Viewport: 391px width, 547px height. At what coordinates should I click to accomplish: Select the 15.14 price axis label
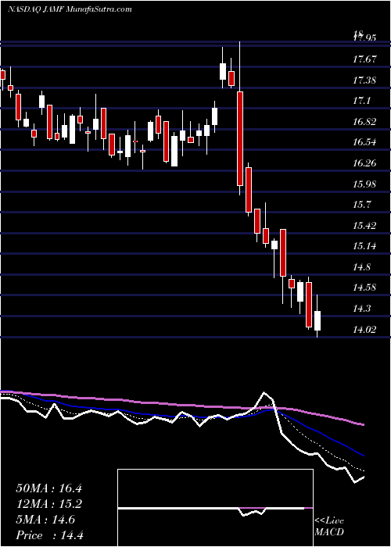coord(365,246)
